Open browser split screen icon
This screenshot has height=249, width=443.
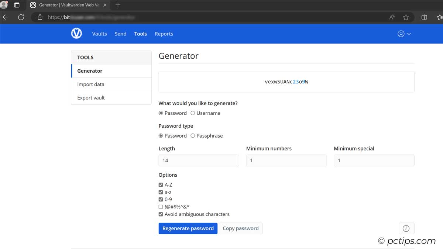425,17
